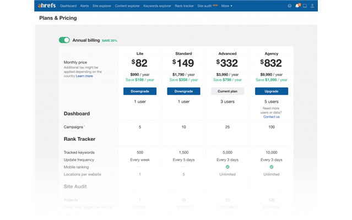Viewport: 352px width, 220px height.
Task: Click Advanced plan mobile ranking checkmark
Action: [228, 167]
